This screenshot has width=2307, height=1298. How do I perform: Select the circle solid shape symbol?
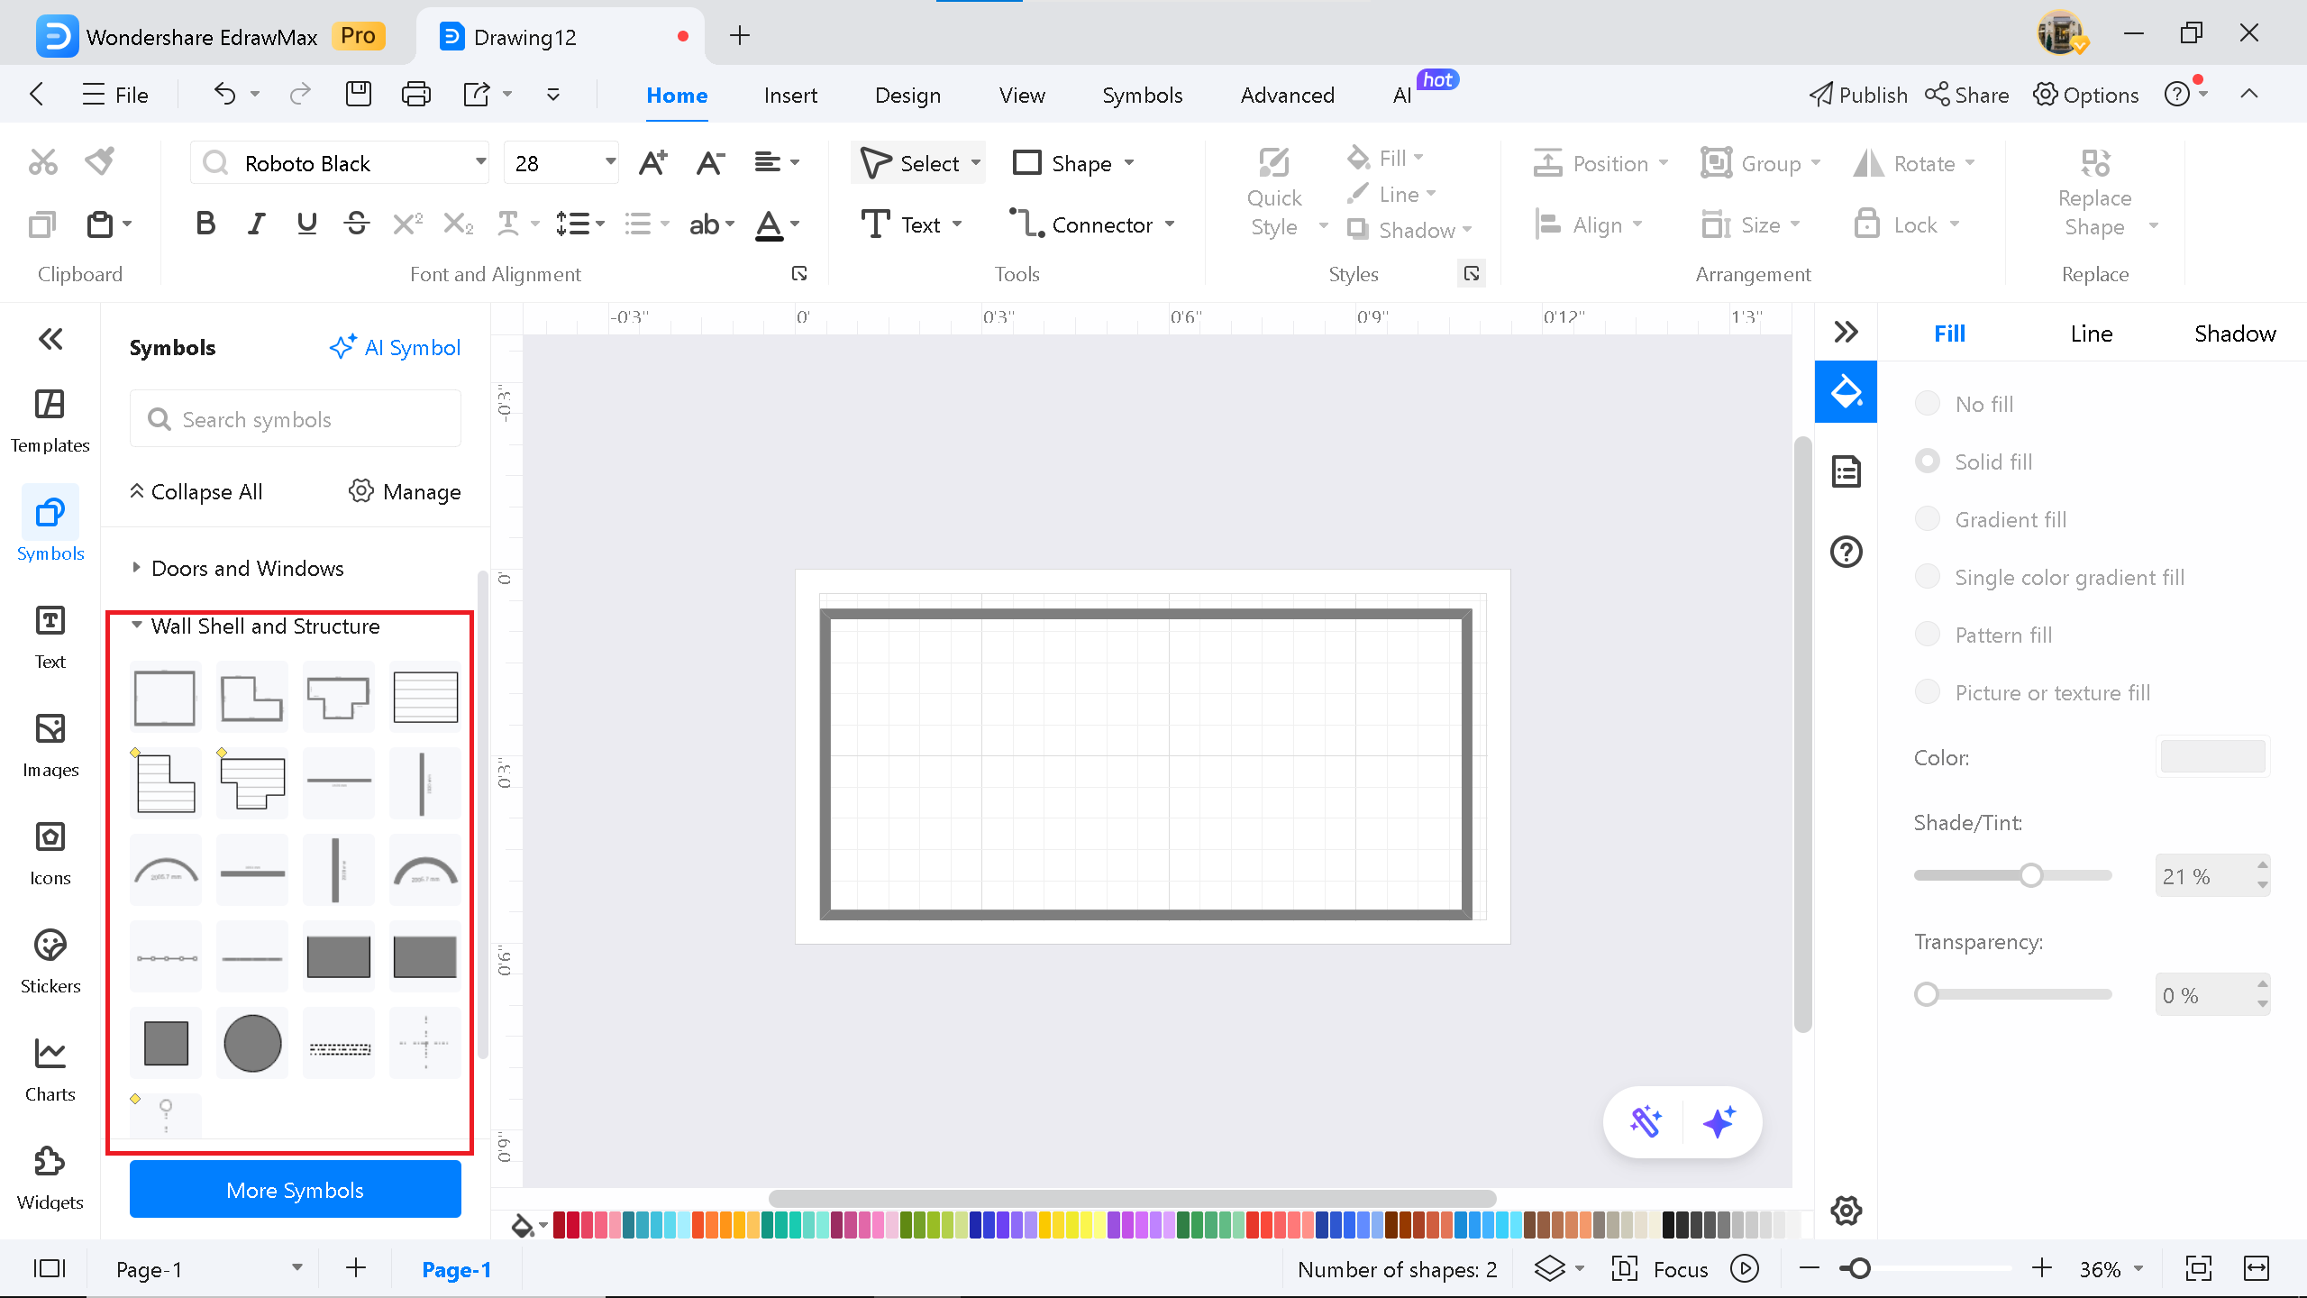coord(252,1043)
